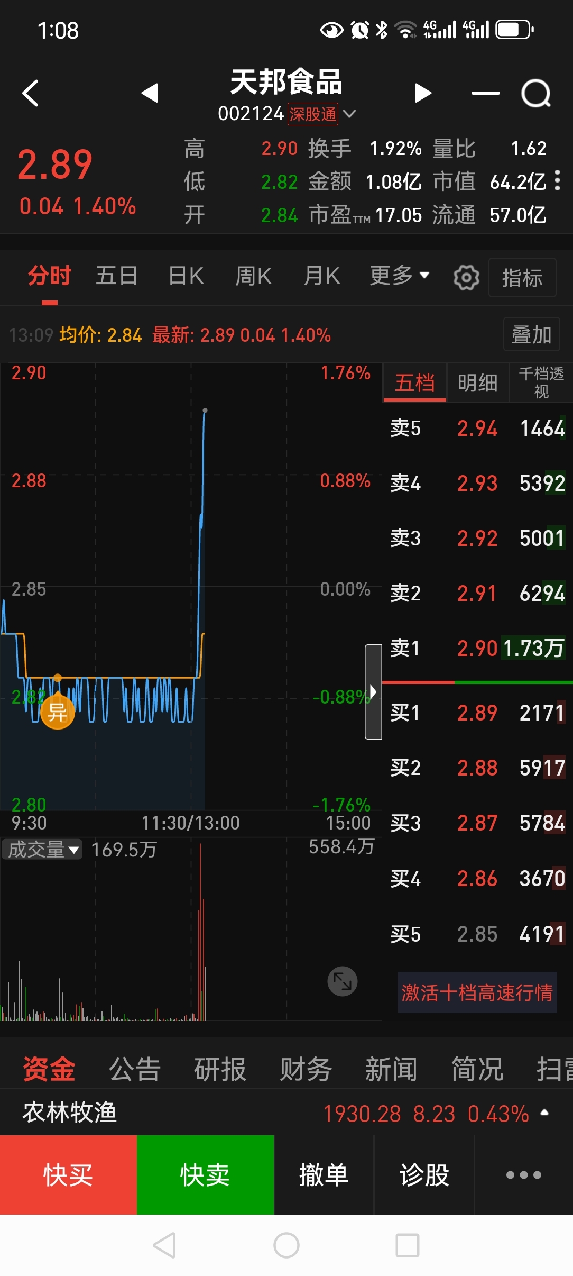Screen dimensions: 573x1276
Task: Open three-dot more actions menu
Action: (x=523, y=1175)
